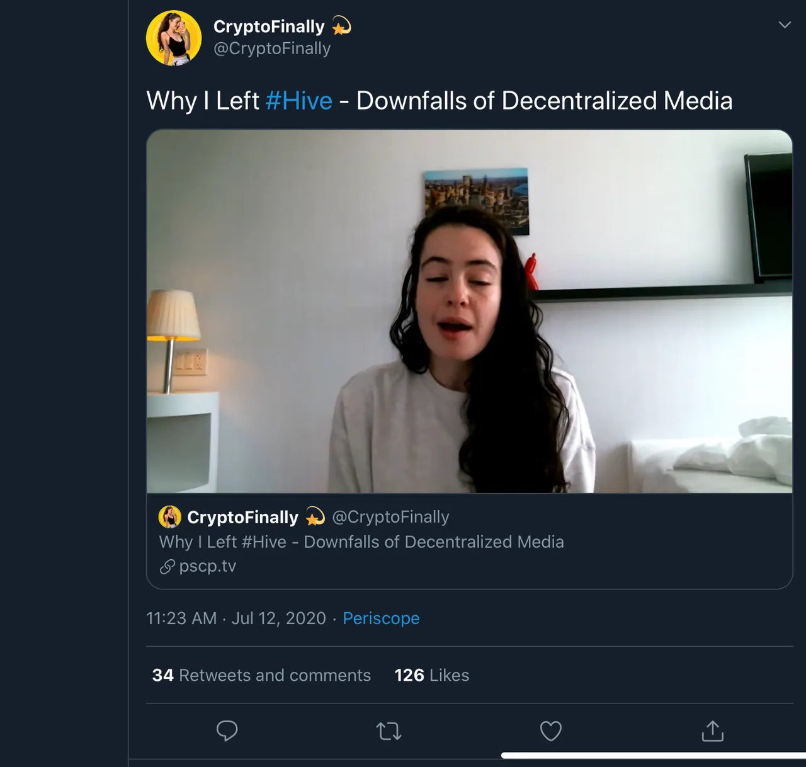This screenshot has width=806, height=767.
Task: Click the @CryptoFinally handle inside the card
Action: click(x=390, y=517)
